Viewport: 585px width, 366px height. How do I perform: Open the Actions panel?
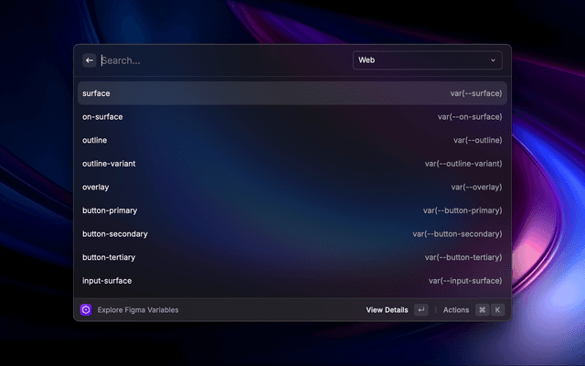456,310
